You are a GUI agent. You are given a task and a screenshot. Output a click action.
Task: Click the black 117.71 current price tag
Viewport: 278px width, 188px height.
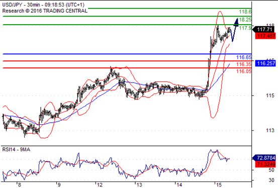coord(264,29)
